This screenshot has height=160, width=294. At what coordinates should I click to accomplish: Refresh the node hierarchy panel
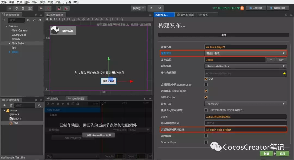point(40,20)
